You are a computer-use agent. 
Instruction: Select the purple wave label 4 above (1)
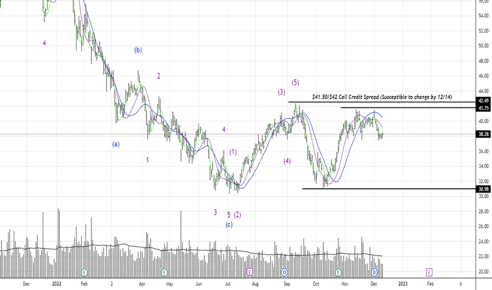point(224,129)
